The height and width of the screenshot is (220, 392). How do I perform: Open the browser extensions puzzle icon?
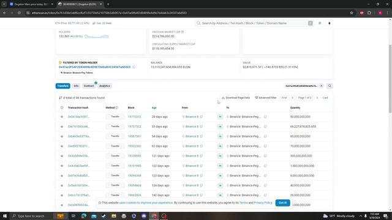click(369, 13)
